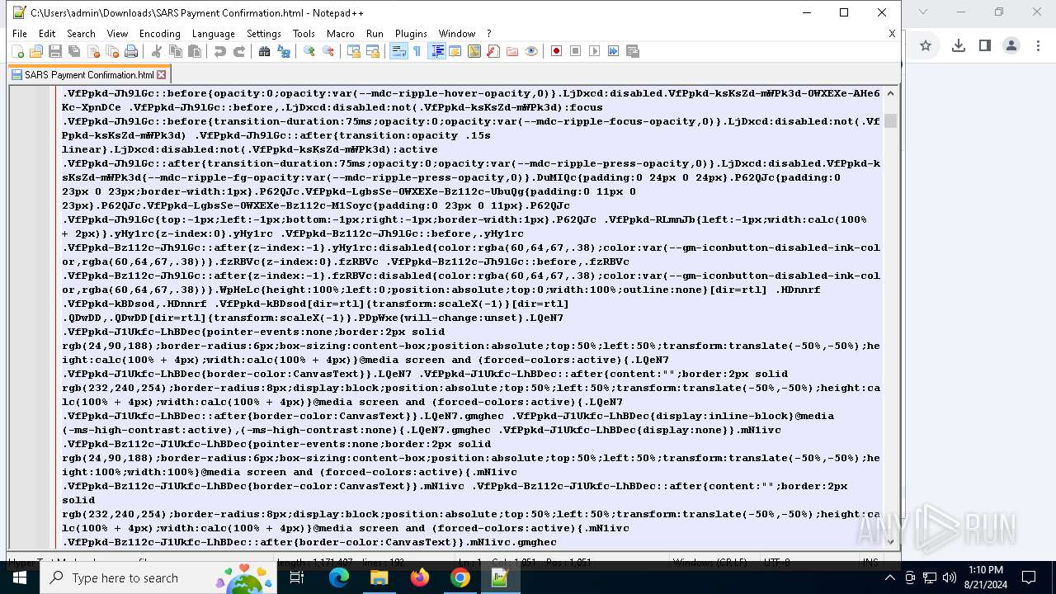Save the current recorded macro icon
The image size is (1056, 594).
pyautogui.click(x=633, y=51)
